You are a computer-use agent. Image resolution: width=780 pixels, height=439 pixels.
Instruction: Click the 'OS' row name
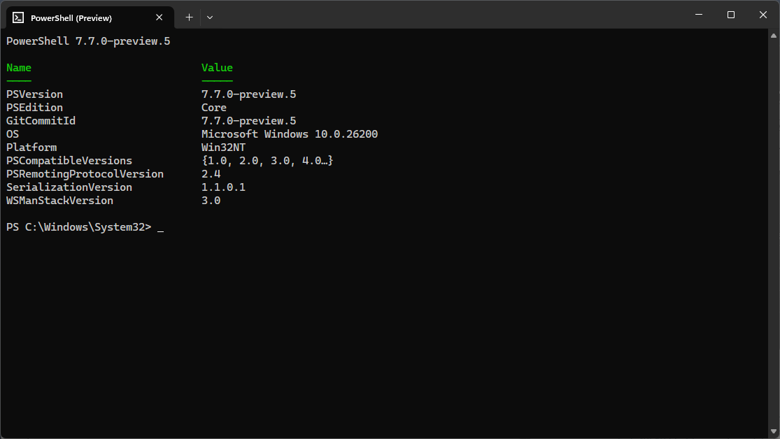click(x=13, y=134)
